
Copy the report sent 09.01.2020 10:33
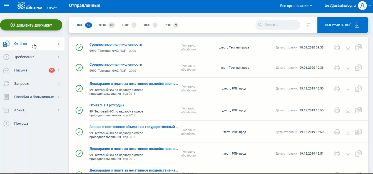(x=359, y=68)
